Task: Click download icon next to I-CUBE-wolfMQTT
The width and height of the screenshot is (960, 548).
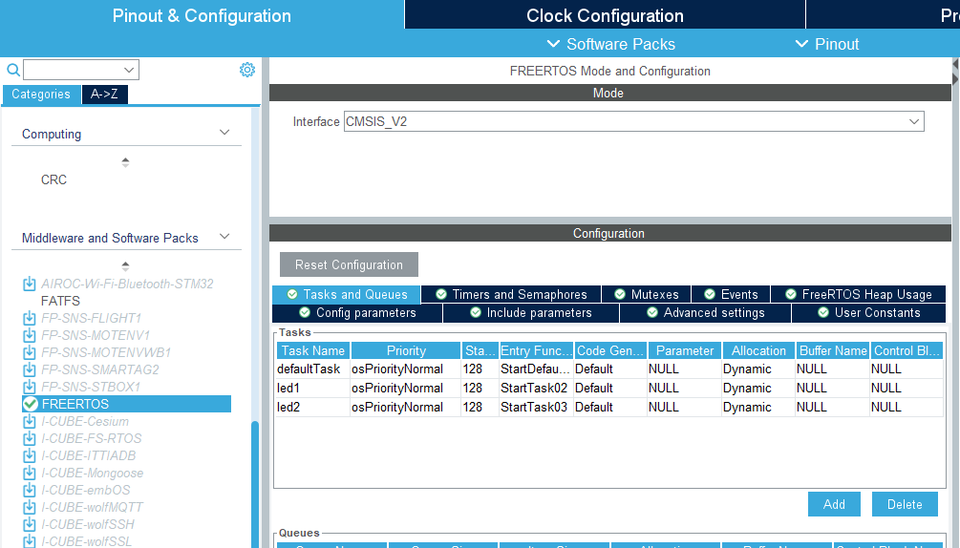Action: (x=30, y=507)
